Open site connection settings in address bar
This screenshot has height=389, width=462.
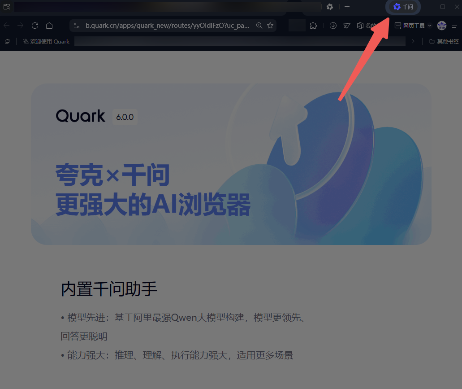click(x=77, y=26)
